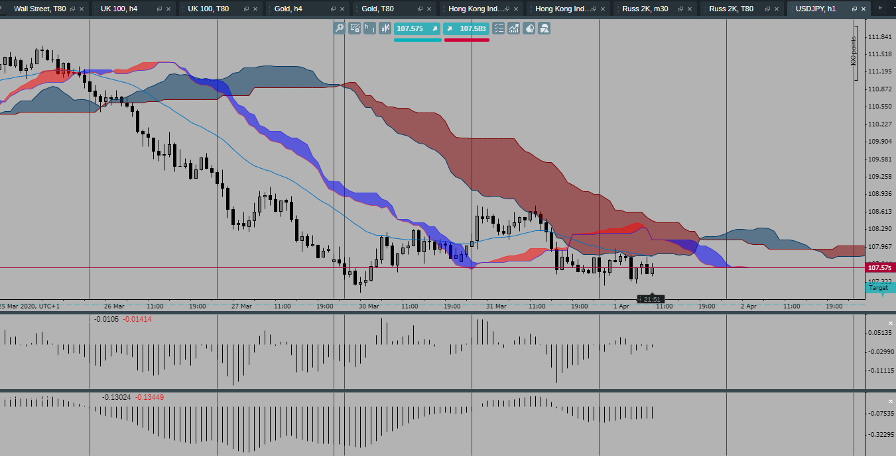Detach the Gold, h4 chart

coord(333,9)
